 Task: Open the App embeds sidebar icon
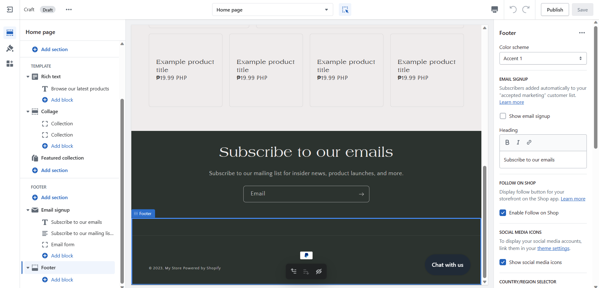pyautogui.click(x=10, y=64)
